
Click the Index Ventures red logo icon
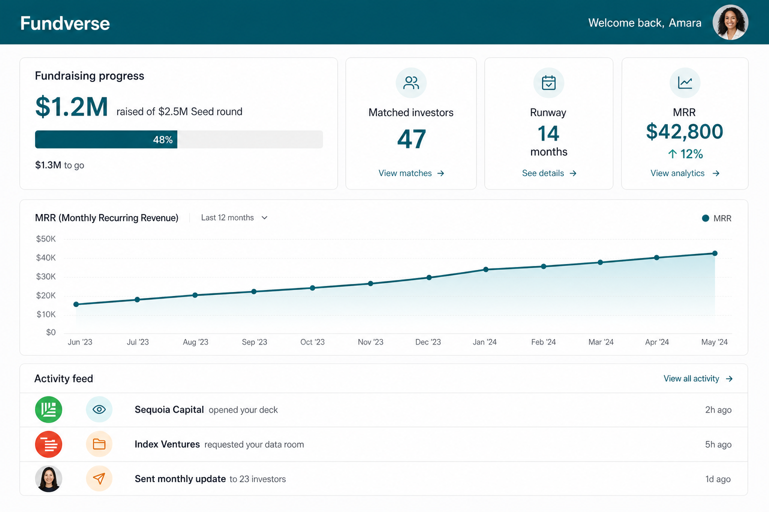[49, 444]
